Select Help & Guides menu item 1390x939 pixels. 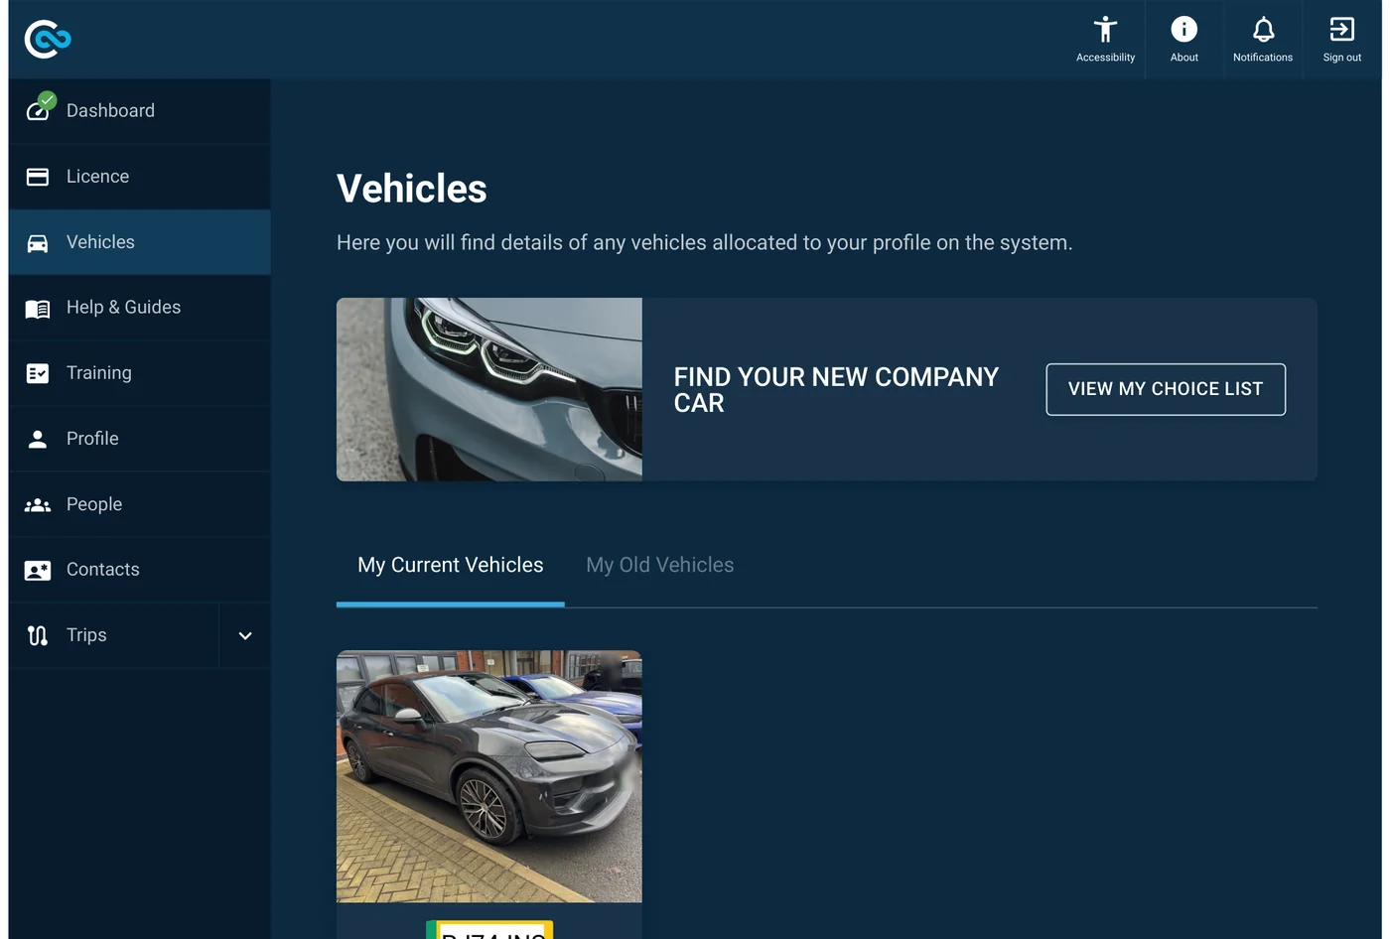click(x=140, y=308)
